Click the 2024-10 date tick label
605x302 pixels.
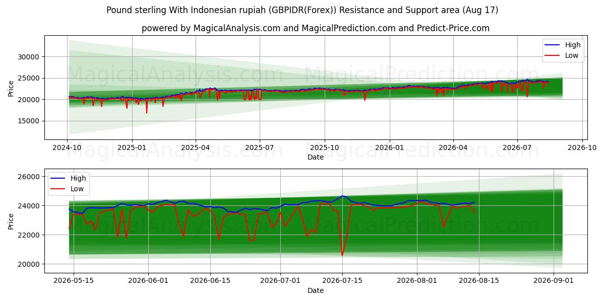(67, 148)
